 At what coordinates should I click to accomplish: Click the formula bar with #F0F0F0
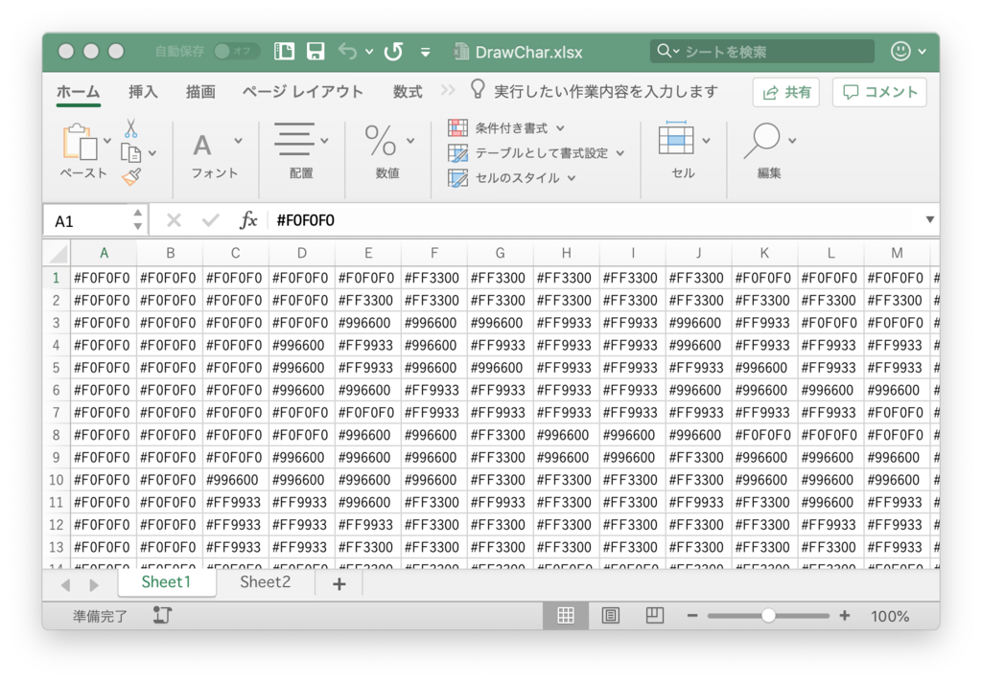[x=595, y=220]
